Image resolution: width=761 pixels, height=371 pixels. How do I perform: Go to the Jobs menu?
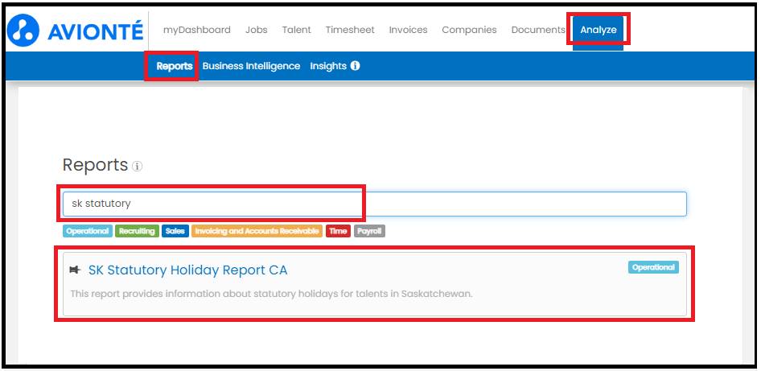pyautogui.click(x=257, y=30)
